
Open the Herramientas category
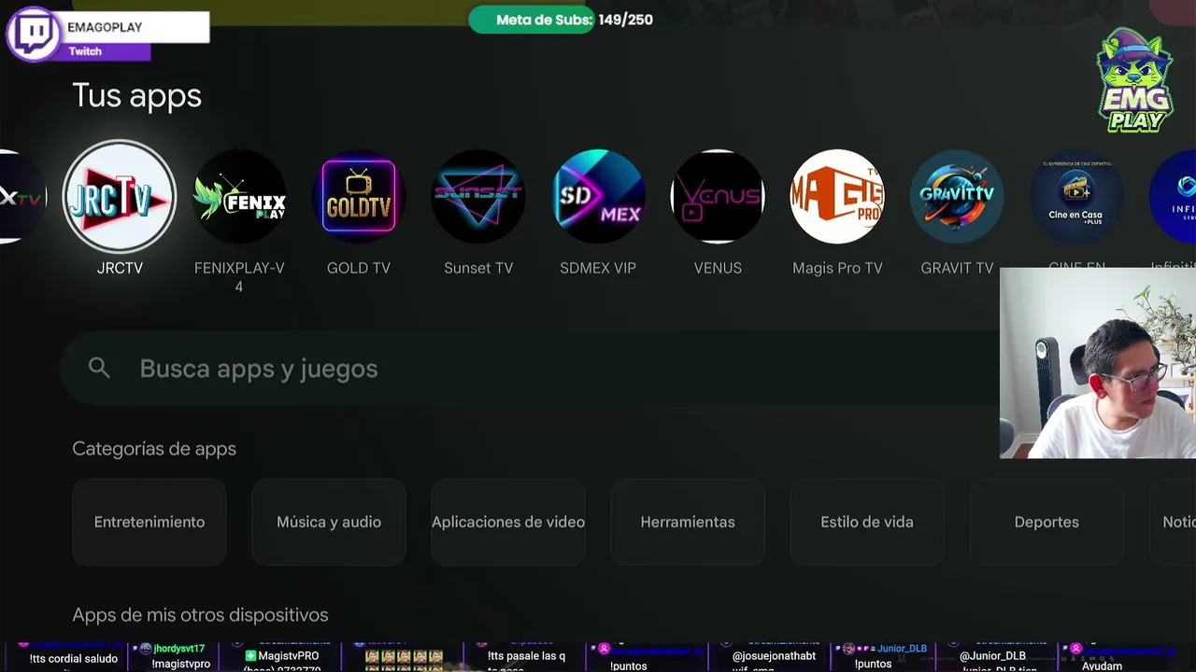click(x=688, y=522)
